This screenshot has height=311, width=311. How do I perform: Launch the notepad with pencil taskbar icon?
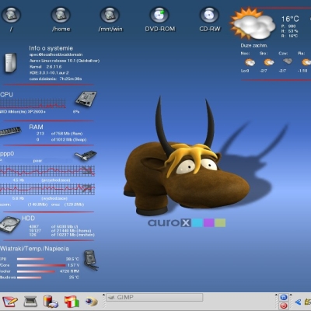tap(9, 302)
